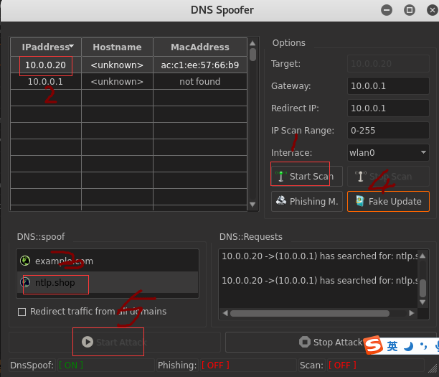Image resolution: width=439 pixels, height=377 pixels.
Task: Click the icon beside example.com
Action: point(25,261)
